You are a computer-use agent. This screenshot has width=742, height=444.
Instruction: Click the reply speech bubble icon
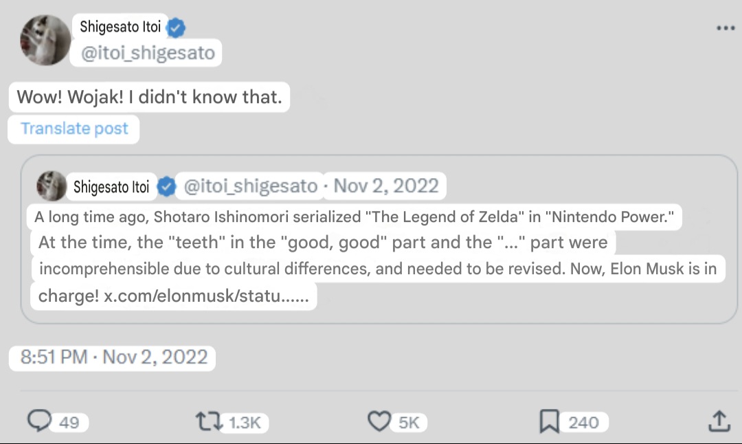pos(39,421)
